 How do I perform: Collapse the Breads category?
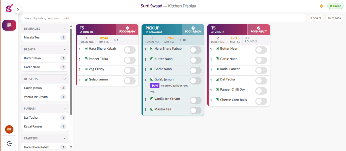(65, 49)
